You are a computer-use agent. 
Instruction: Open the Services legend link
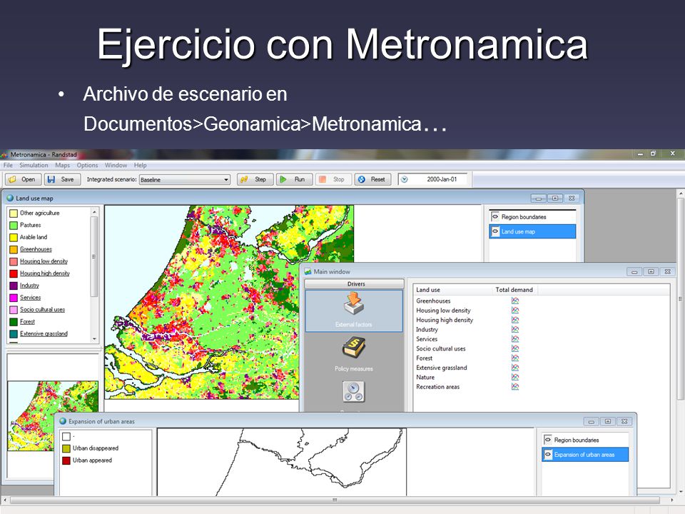pyautogui.click(x=30, y=297)
